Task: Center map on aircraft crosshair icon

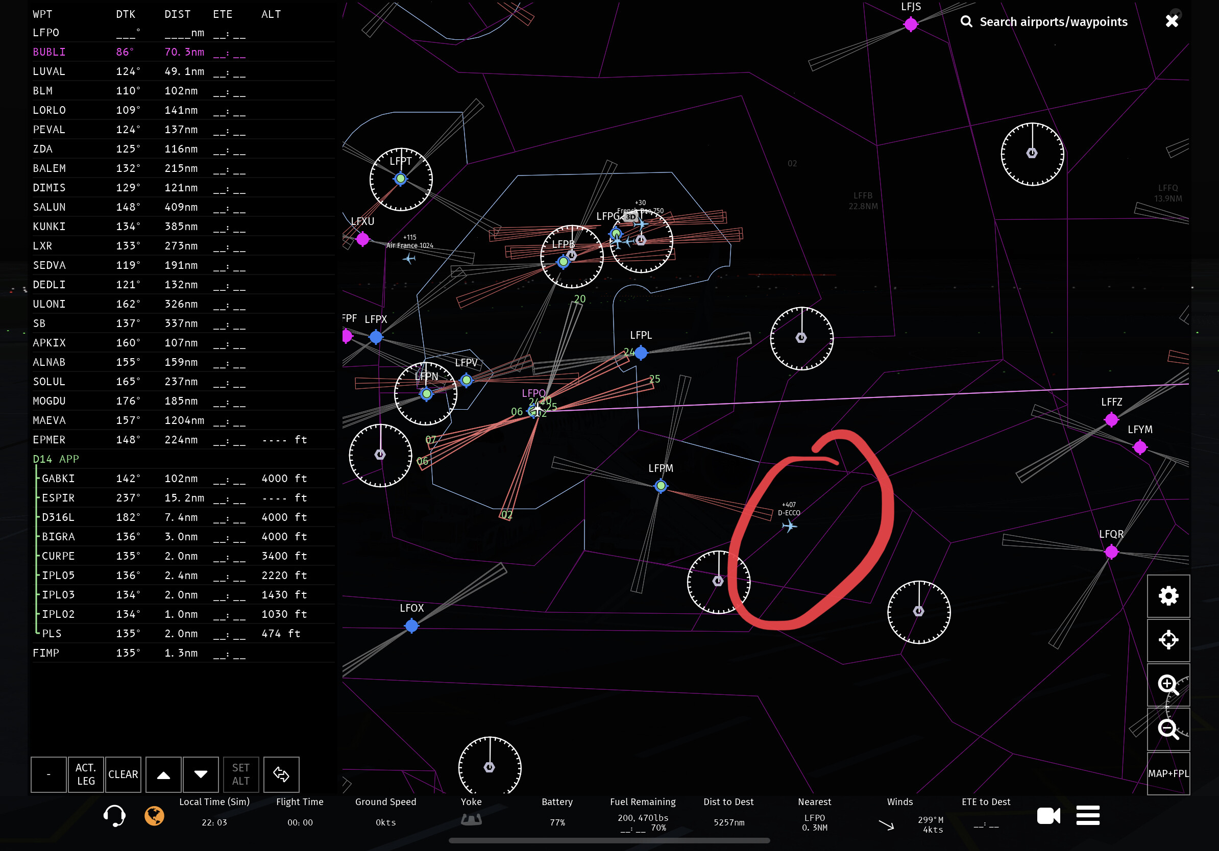Action: 1168,640
